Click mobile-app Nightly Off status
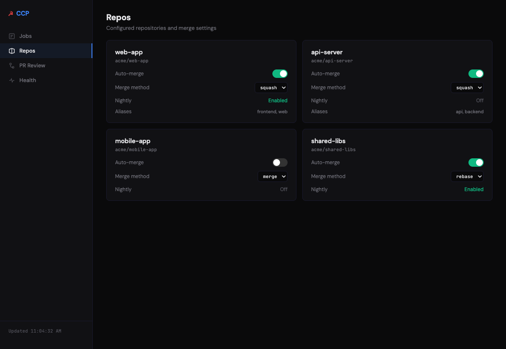Viewport: 506px width, 349px height. pos(284,189)
